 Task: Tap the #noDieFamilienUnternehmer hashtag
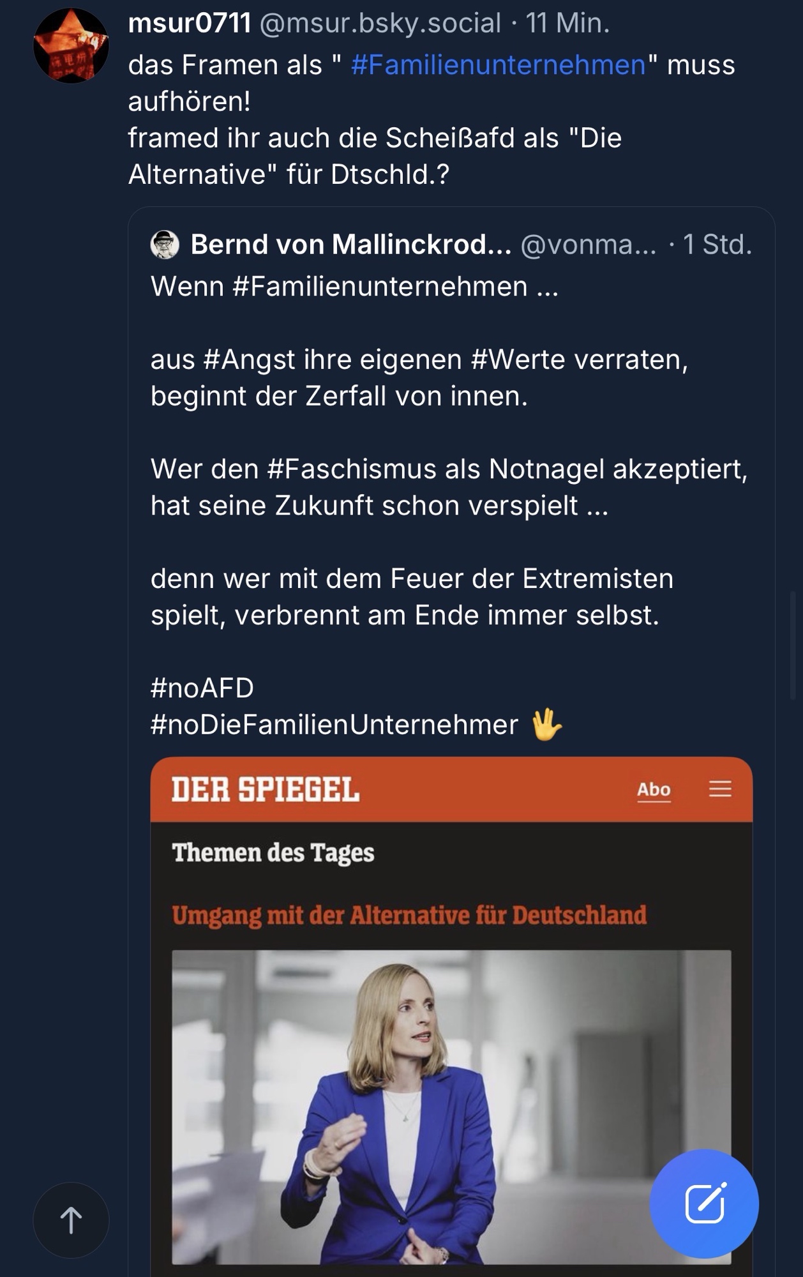click(x=334, y=725)
